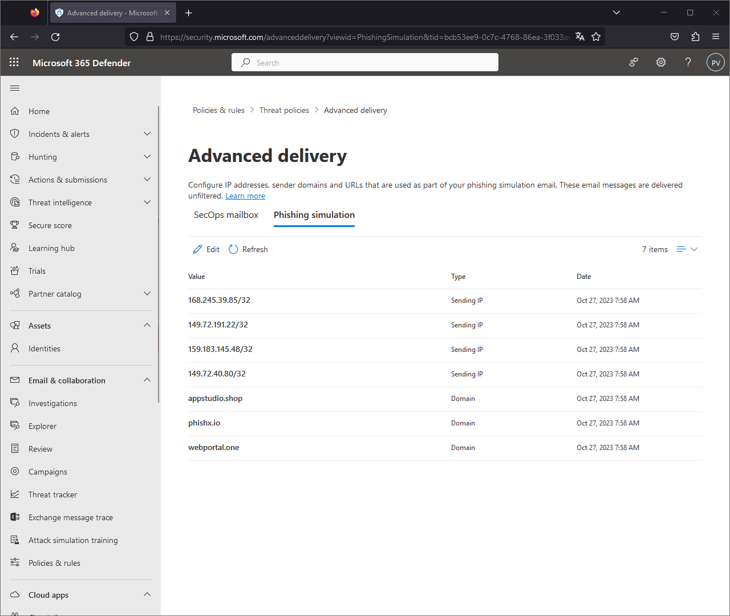Click the Trials gift icon
The height and width of the screenshot is (616, 730).
15,271
